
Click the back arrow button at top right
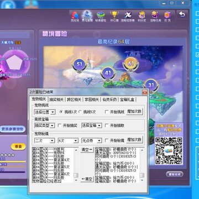point(182,14)
